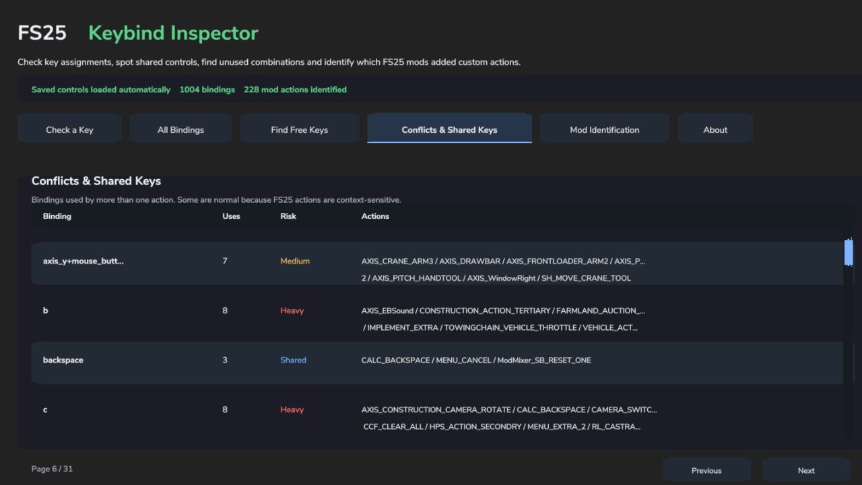Click the Uses column header
The width and height of the screenshot is (862, 485).
pos(231,216)
